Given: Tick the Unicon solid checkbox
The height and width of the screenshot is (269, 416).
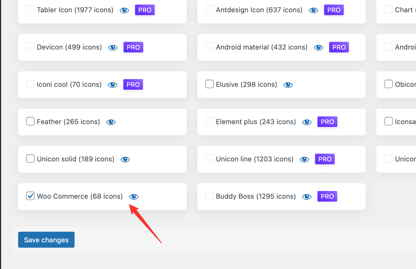Looking at the screenshot, I should pos(30,158).
